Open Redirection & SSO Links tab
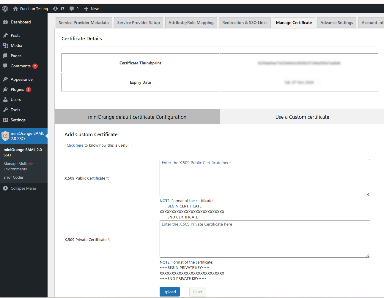This screenshot has width=384, height=298. point(245,23)
